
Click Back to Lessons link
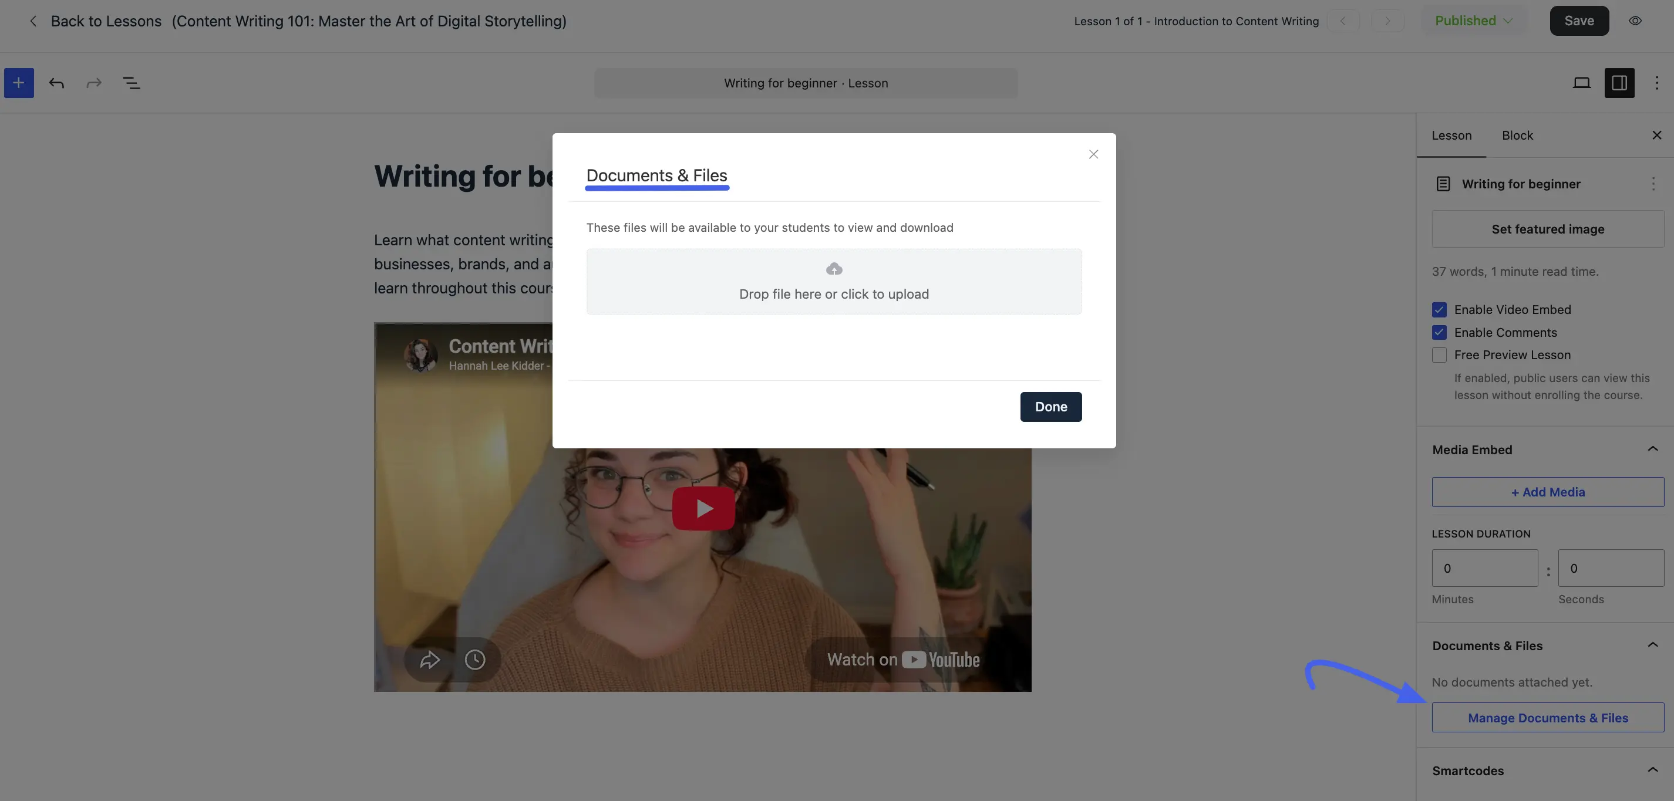tap(106, 21)
